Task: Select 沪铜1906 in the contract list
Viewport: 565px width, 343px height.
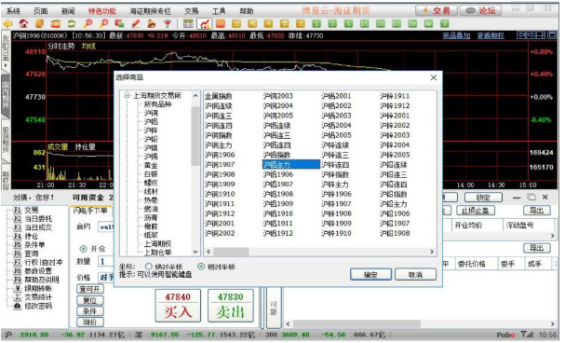Action: [220, 155]
